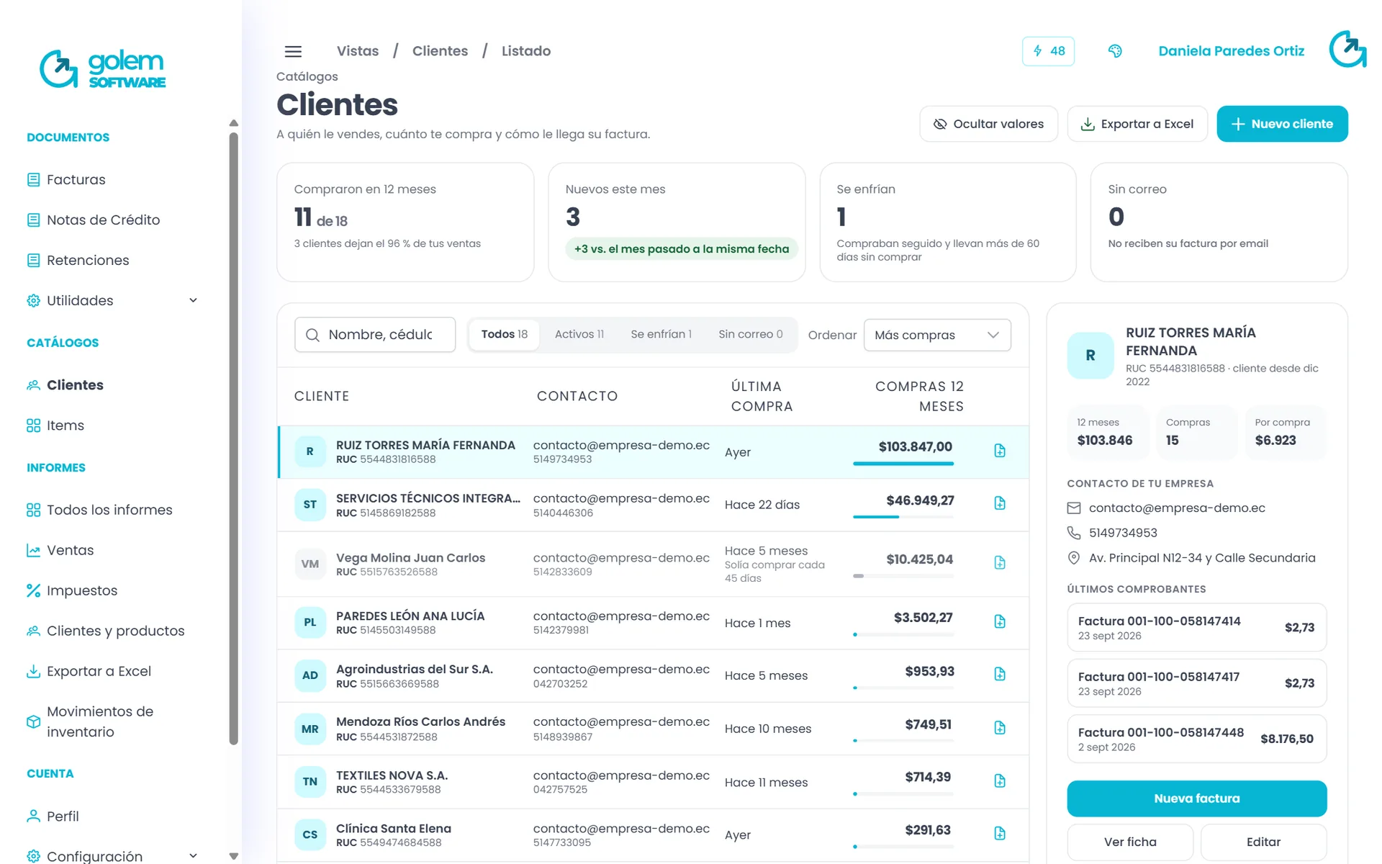This screenshot has height=864, width=1382.
Task: Click the Nuevos este mes summary card
Action: 677,222
